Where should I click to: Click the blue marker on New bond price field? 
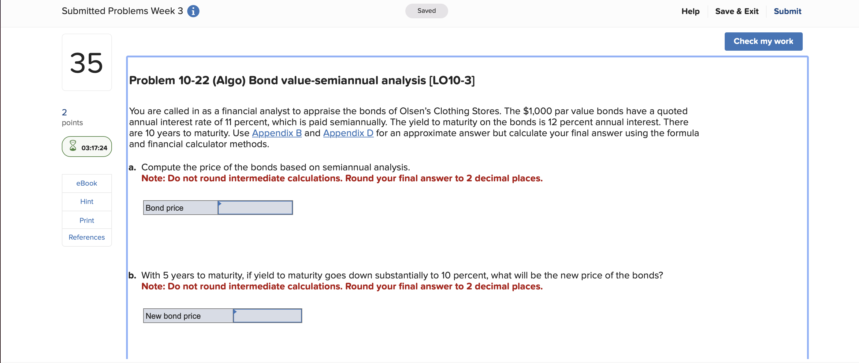pyautogui.click(x=235, y=311)
